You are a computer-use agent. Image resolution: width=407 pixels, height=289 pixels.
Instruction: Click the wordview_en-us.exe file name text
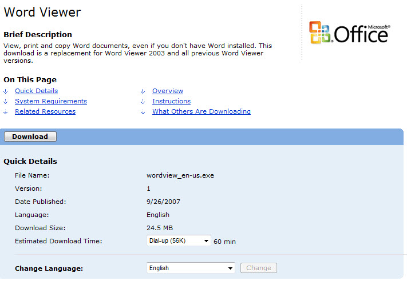point(180,175)
